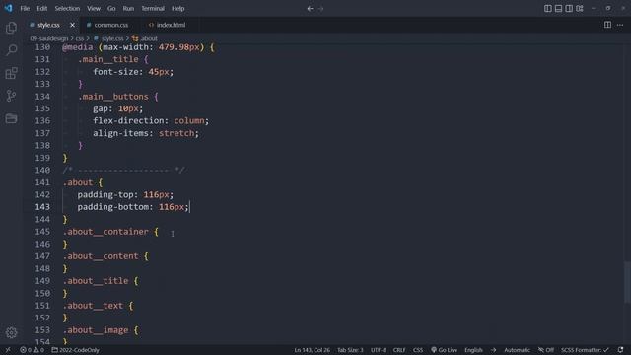This screenshot has width=631, height=355.
Task: Click the arrow icon next to English
Action: pos(493,350)
